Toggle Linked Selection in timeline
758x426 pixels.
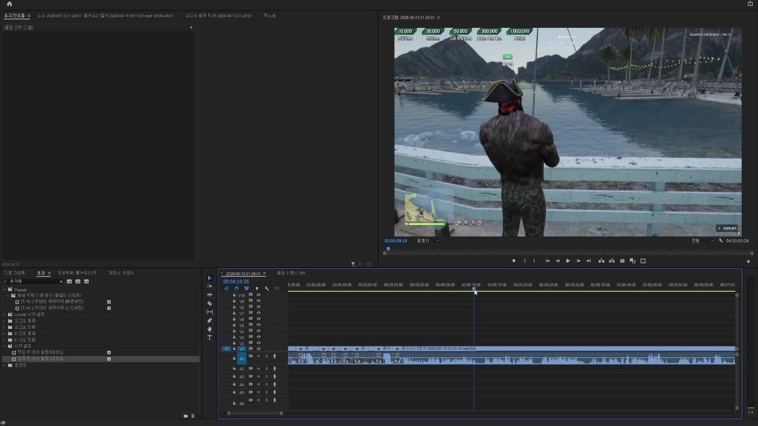(x=246, y=289)
